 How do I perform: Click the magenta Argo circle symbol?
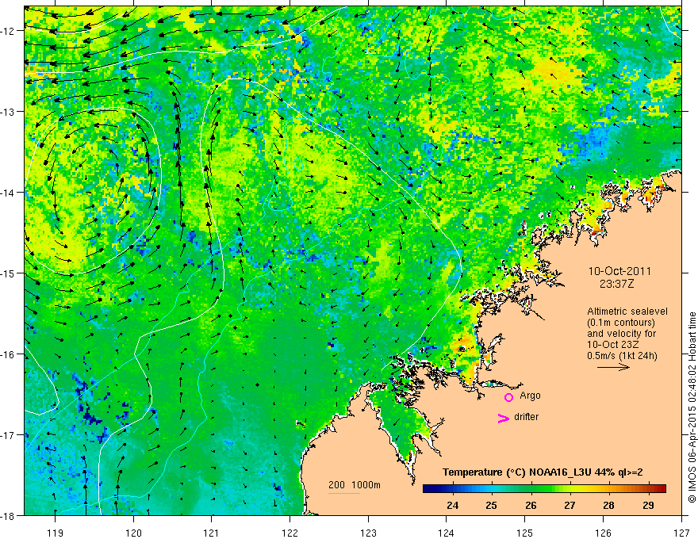click(x=508, y=397)
